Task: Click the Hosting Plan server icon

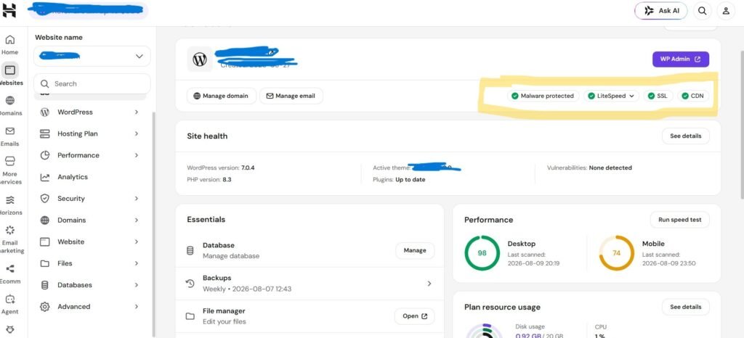Action: pos(44,134)
